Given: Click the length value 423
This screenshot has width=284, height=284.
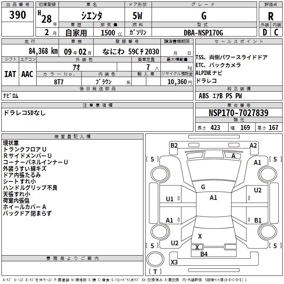Looking at the screenshot, I should pos(215,128).
